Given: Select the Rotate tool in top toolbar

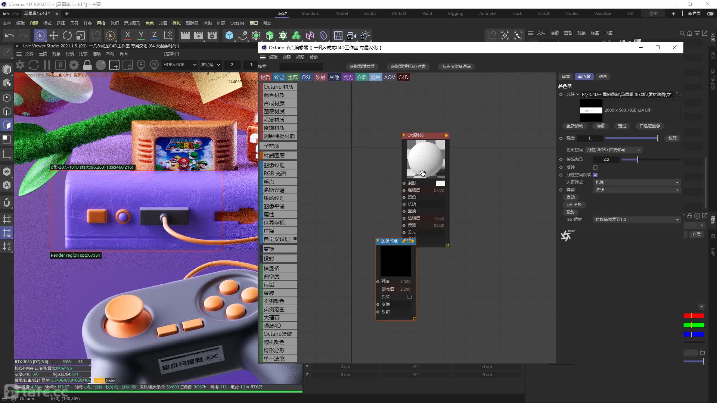Looking at the screenshot, I should [x=67, y=35].
